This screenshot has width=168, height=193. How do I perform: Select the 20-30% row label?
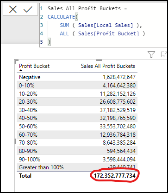[x=28, y=102]
